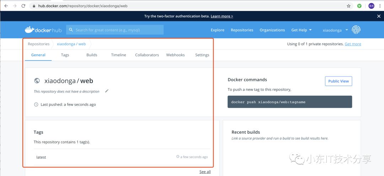This screenshot has width=384, height=176.
Task: Bookmark this page with the star icon
Action: (348, 6)
